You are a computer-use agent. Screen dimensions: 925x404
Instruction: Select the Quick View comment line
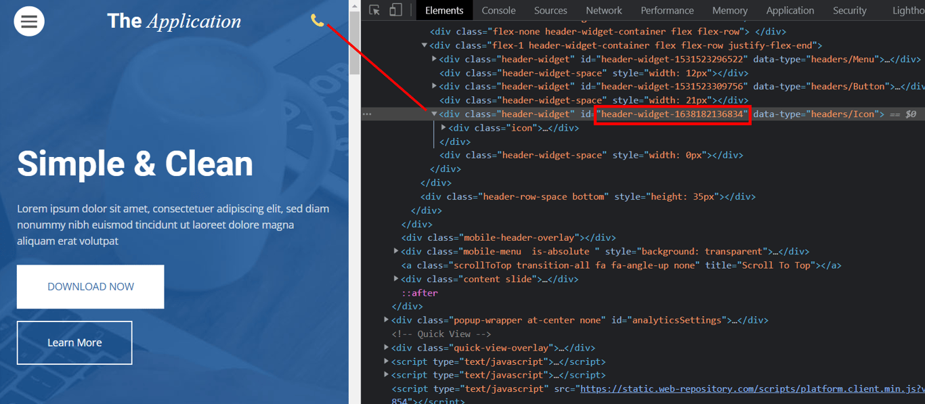pyautogui.click(x=441, y=334)
